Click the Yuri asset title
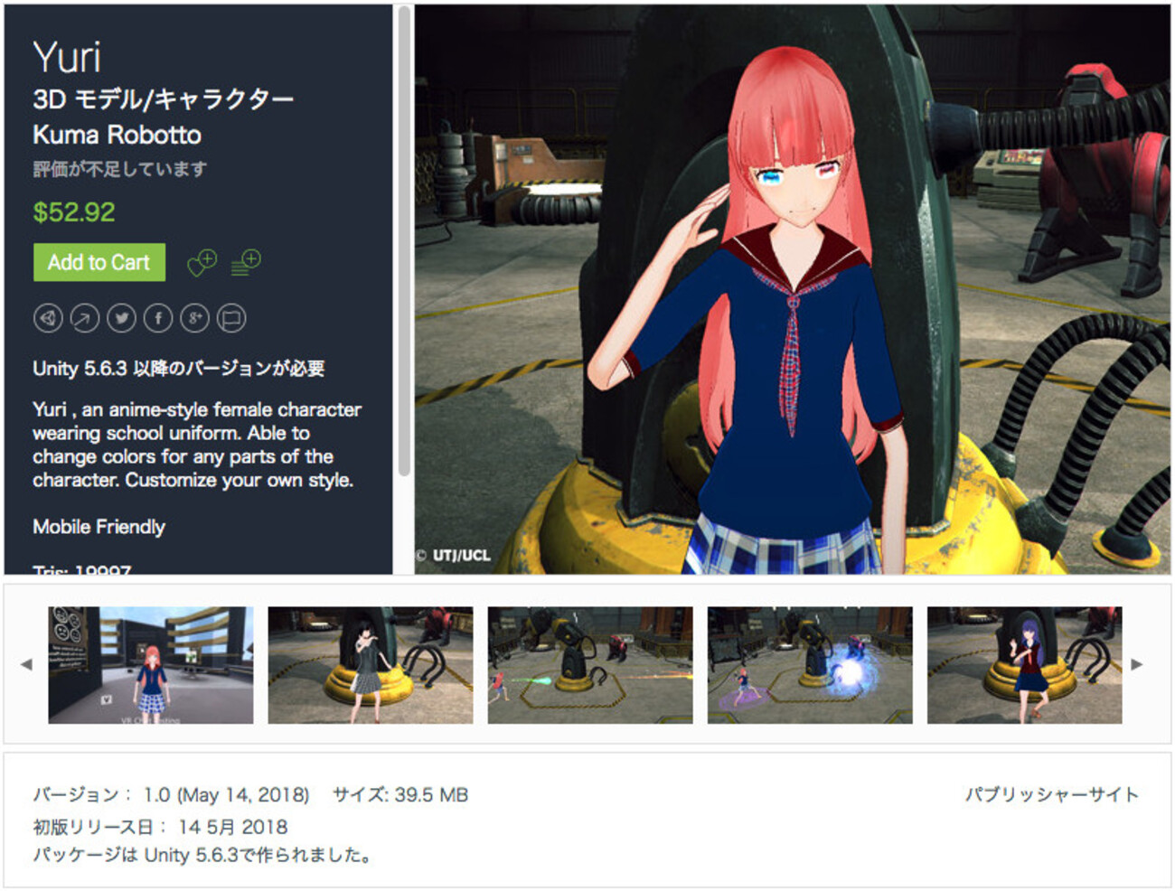This screenshot has height=891, width=1175. (x=67, y=57)
